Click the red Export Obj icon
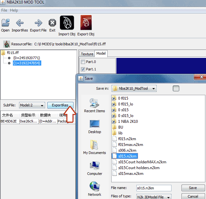The image size is (206, 199). coord(86,23)
